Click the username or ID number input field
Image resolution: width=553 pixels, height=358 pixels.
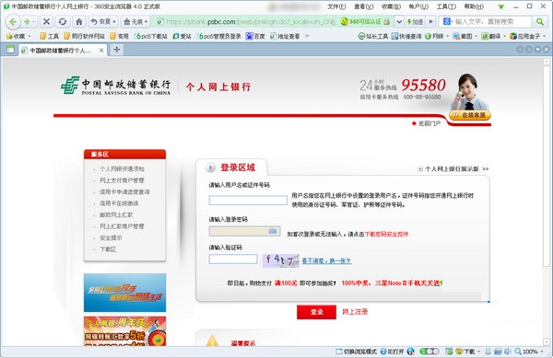point(248,201)
